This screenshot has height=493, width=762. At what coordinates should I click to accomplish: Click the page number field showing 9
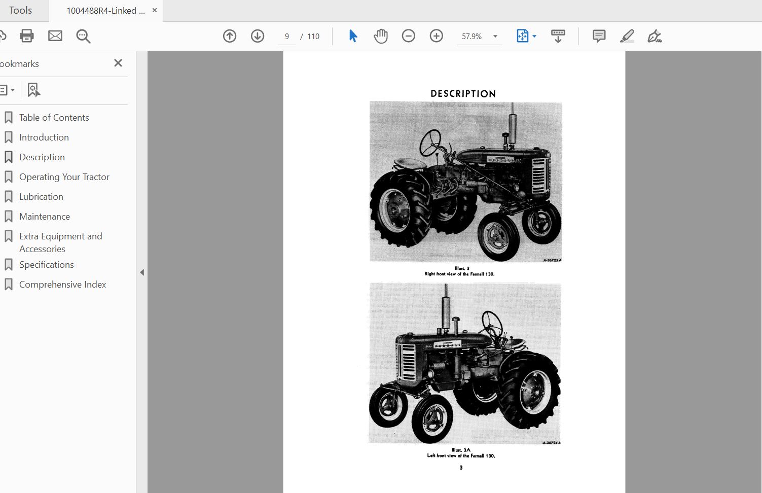point(287,37)
